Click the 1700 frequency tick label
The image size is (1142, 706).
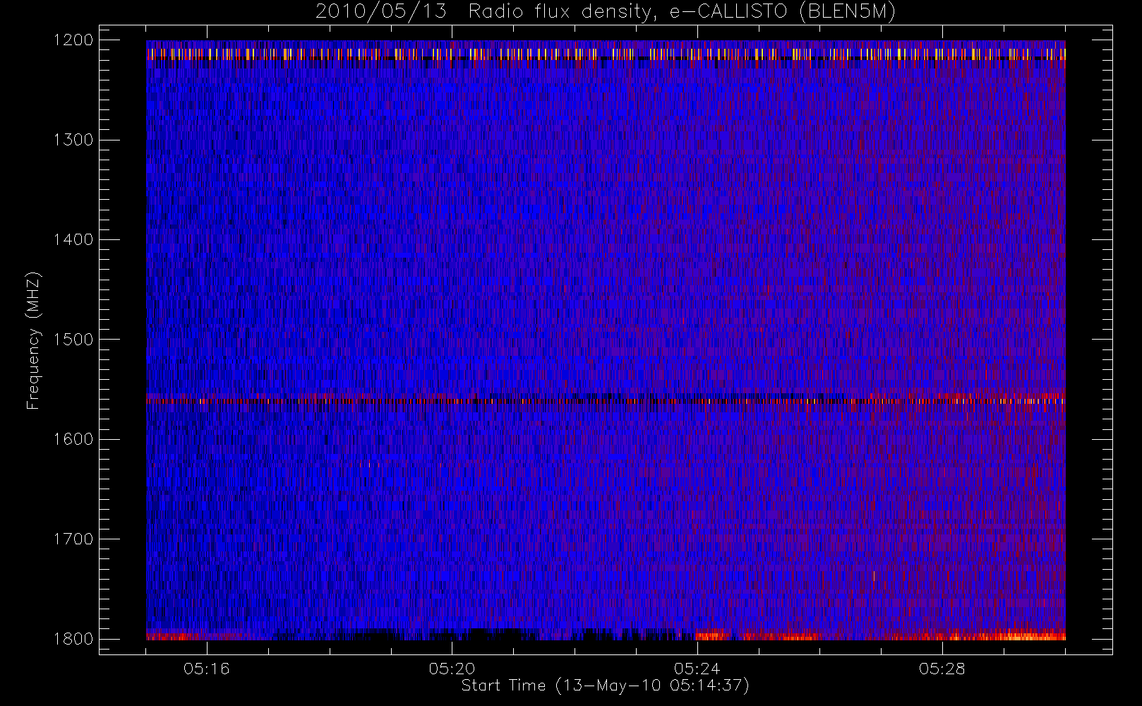tap(74, 539)
